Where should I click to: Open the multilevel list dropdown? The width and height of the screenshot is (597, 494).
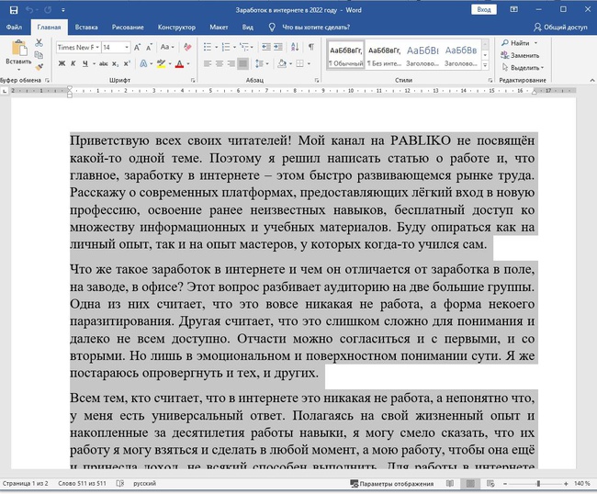click(252, 47)
